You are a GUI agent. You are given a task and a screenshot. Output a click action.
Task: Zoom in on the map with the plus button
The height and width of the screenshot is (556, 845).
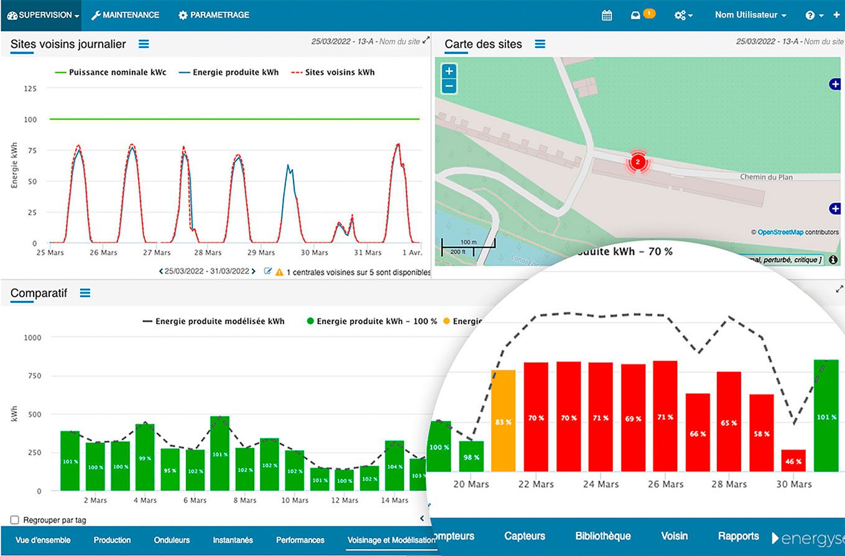coord(448,71)
